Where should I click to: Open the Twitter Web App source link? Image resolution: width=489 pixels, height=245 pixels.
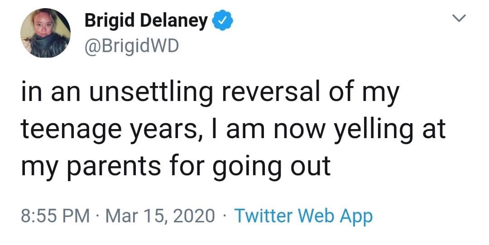tap(303, 216)
